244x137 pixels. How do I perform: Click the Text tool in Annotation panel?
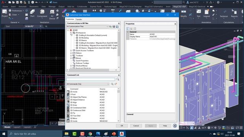pos(199,13)
